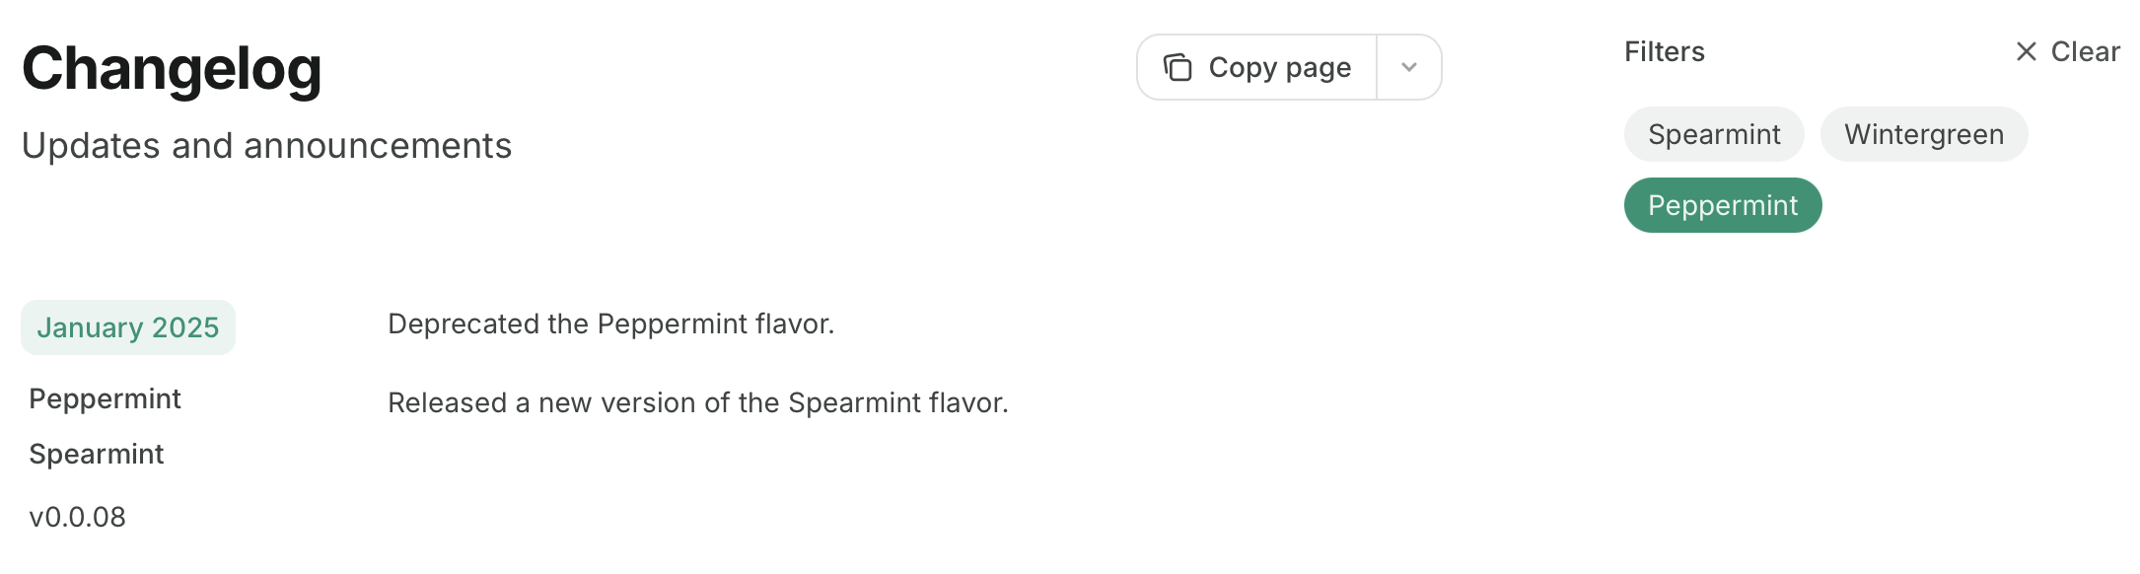Click the copy icon on the Copy page button
2140x574 pixels.
pyautogui.click(x=1177, y=67)
